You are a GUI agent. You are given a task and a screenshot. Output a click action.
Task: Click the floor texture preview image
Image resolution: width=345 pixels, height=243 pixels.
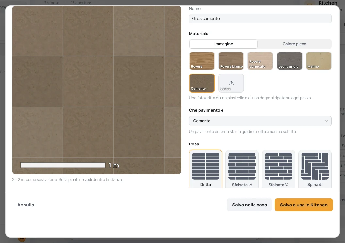coord(97,90)
